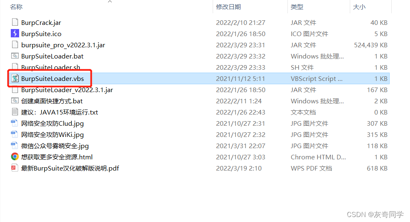This screenshot has width=410, height=222.
Task: Select the BurpSuite.ico file name
Action: (41, 34)
